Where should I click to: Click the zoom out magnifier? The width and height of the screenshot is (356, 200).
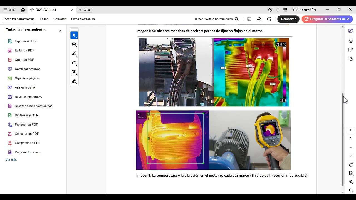point(351,191)
